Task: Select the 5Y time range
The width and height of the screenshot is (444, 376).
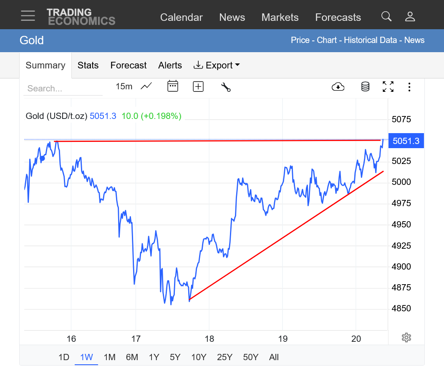Action: 175,357
